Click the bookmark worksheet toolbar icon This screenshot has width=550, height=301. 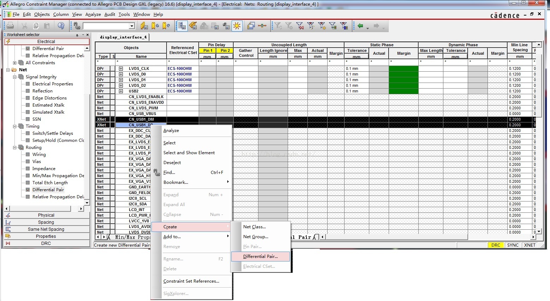click(x=144, y=26)
